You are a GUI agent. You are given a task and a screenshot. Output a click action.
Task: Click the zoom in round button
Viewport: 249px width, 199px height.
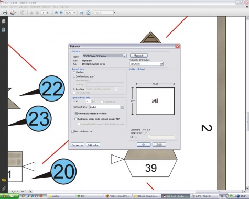61,13
